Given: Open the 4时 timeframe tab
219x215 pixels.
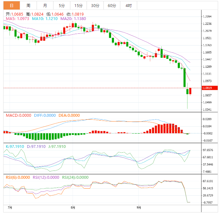Looking at the screenshot, I should [x=129, y=6].
